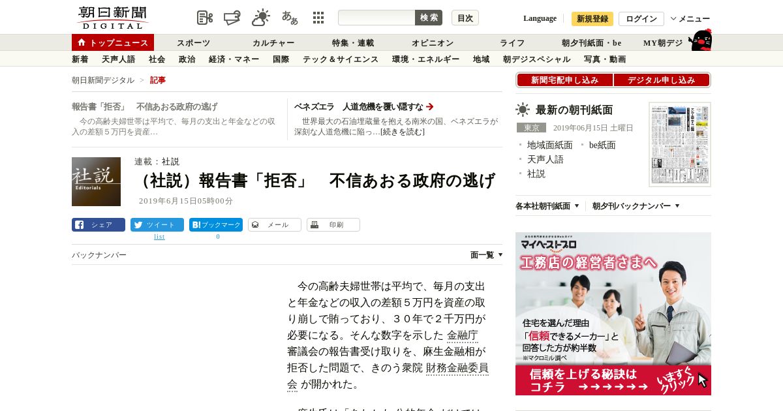
Task: Open the grid apps icon
Action: [x=318, y=18]
